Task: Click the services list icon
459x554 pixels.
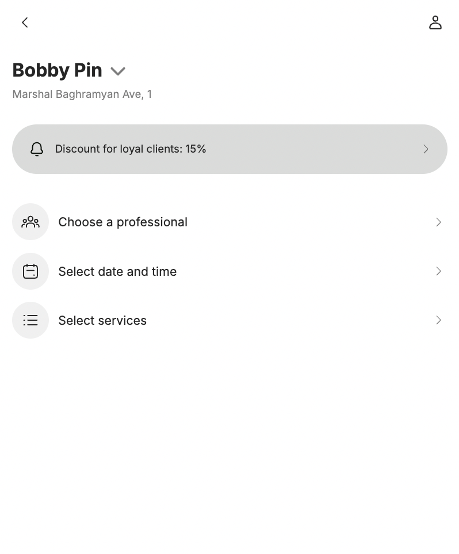Action: 30,320
